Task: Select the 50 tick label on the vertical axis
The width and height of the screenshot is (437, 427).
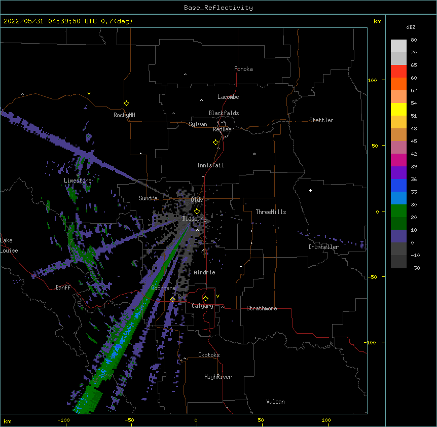Action: click(x=375, y=146)
